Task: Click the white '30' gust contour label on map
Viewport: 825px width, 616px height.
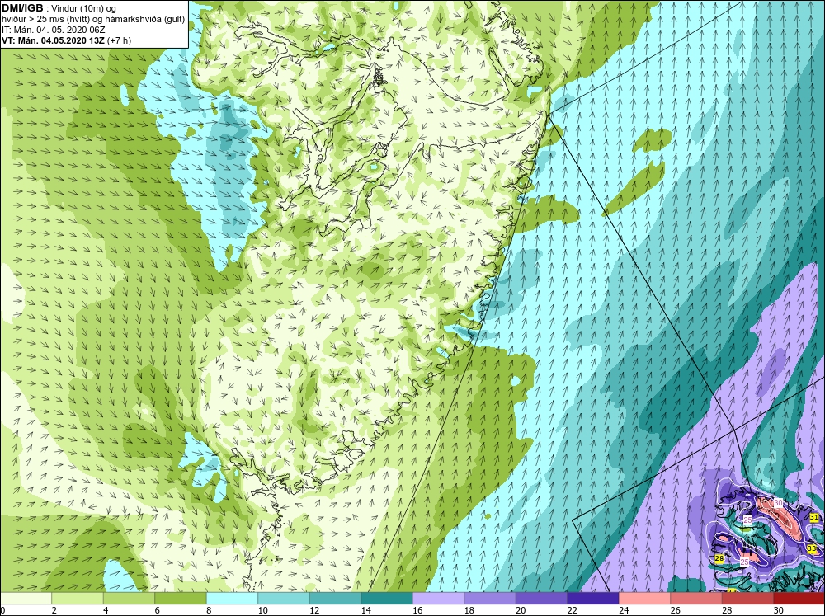Action: tap(778, 503)
